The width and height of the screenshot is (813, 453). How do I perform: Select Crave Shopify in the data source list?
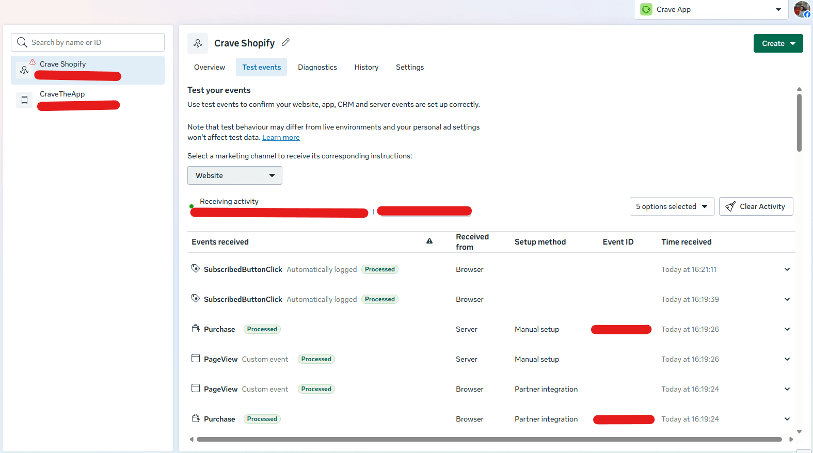pos(88,70)
